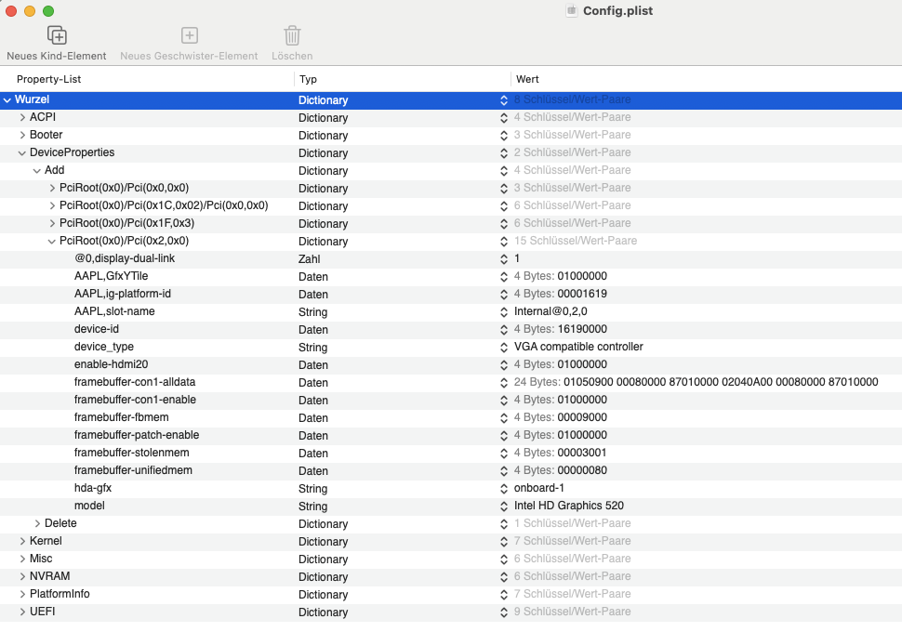Select the framebuffer-con1-enable key
Image resolution: width=902 pixels, height=632 pixels.
(x=135, y=400)
